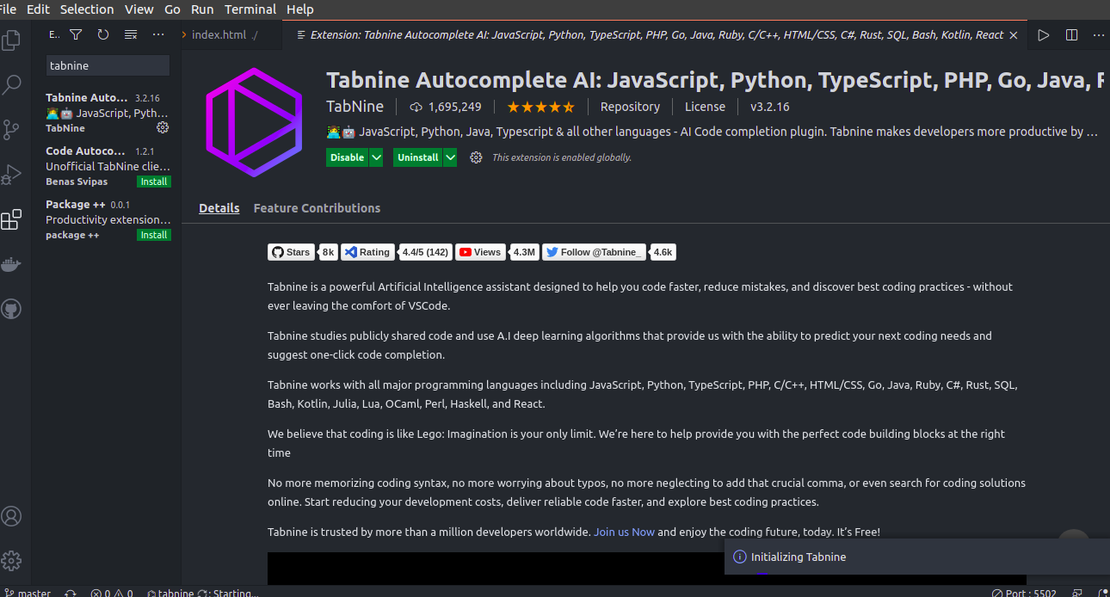Refresh the extensions list

click(103, 34)
